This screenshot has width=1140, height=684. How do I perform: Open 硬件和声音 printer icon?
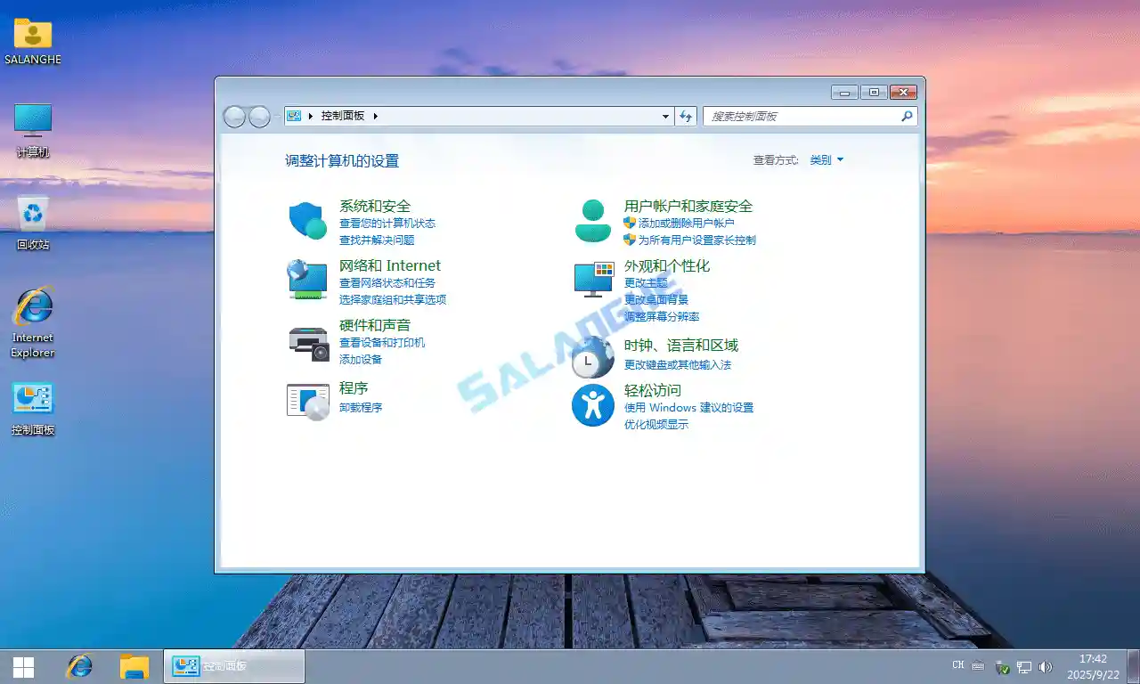[x=306, y=340]
